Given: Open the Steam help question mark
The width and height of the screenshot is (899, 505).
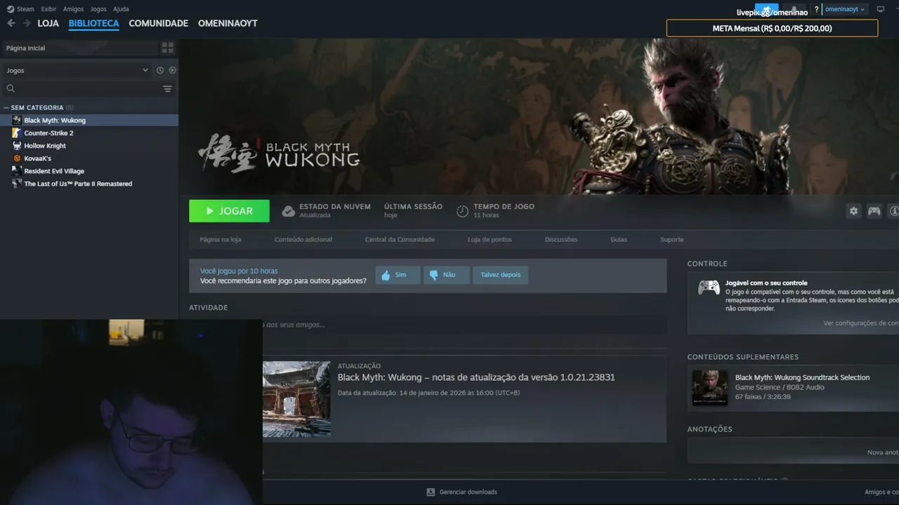Looking at the screenshot, I should [x=816, y=9].
